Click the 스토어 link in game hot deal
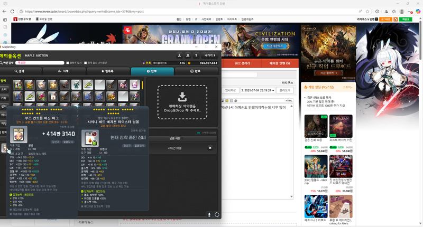This screenshot has height=227, width=423. coord(347,87)
